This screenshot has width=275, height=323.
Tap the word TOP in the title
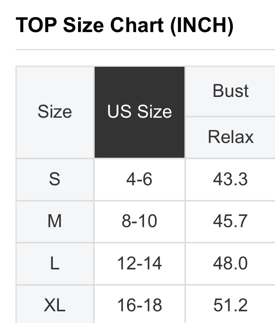(x=37, y=25)
